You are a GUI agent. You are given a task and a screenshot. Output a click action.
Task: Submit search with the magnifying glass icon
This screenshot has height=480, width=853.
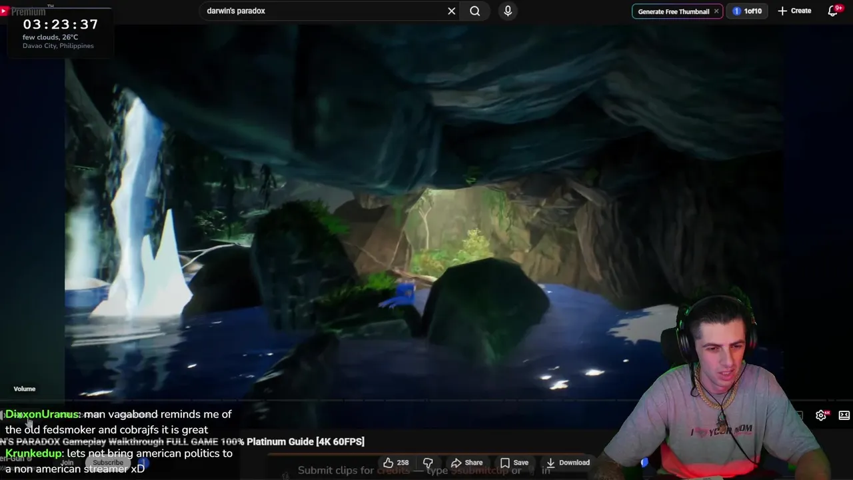[x=474, y=11]
